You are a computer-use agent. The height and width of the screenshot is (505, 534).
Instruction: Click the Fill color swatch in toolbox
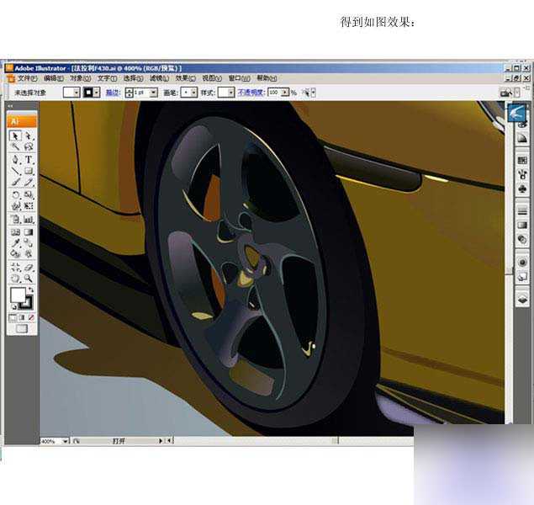click(18, 295)
